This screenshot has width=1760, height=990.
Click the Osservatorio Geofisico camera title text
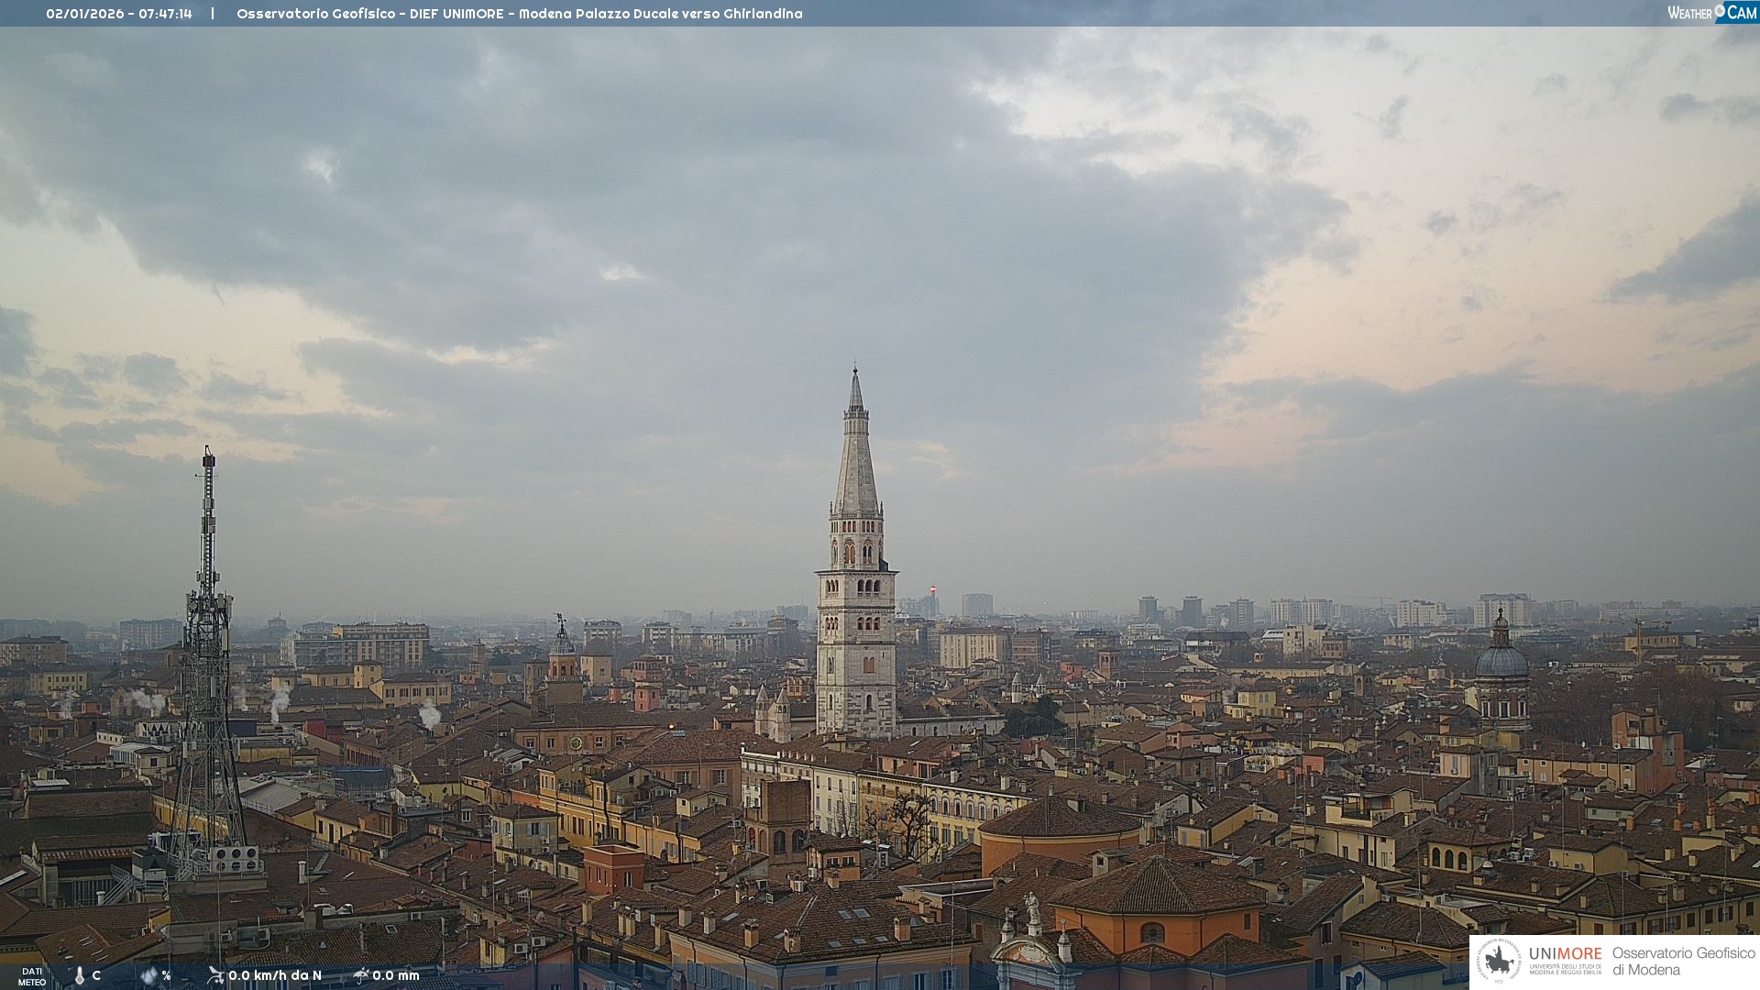tap(519, 14)
